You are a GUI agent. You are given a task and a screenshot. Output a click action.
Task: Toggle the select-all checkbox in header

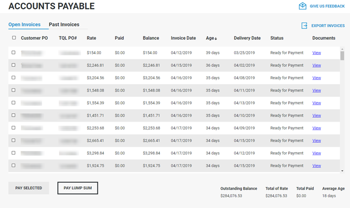click(x=14, y=38)
